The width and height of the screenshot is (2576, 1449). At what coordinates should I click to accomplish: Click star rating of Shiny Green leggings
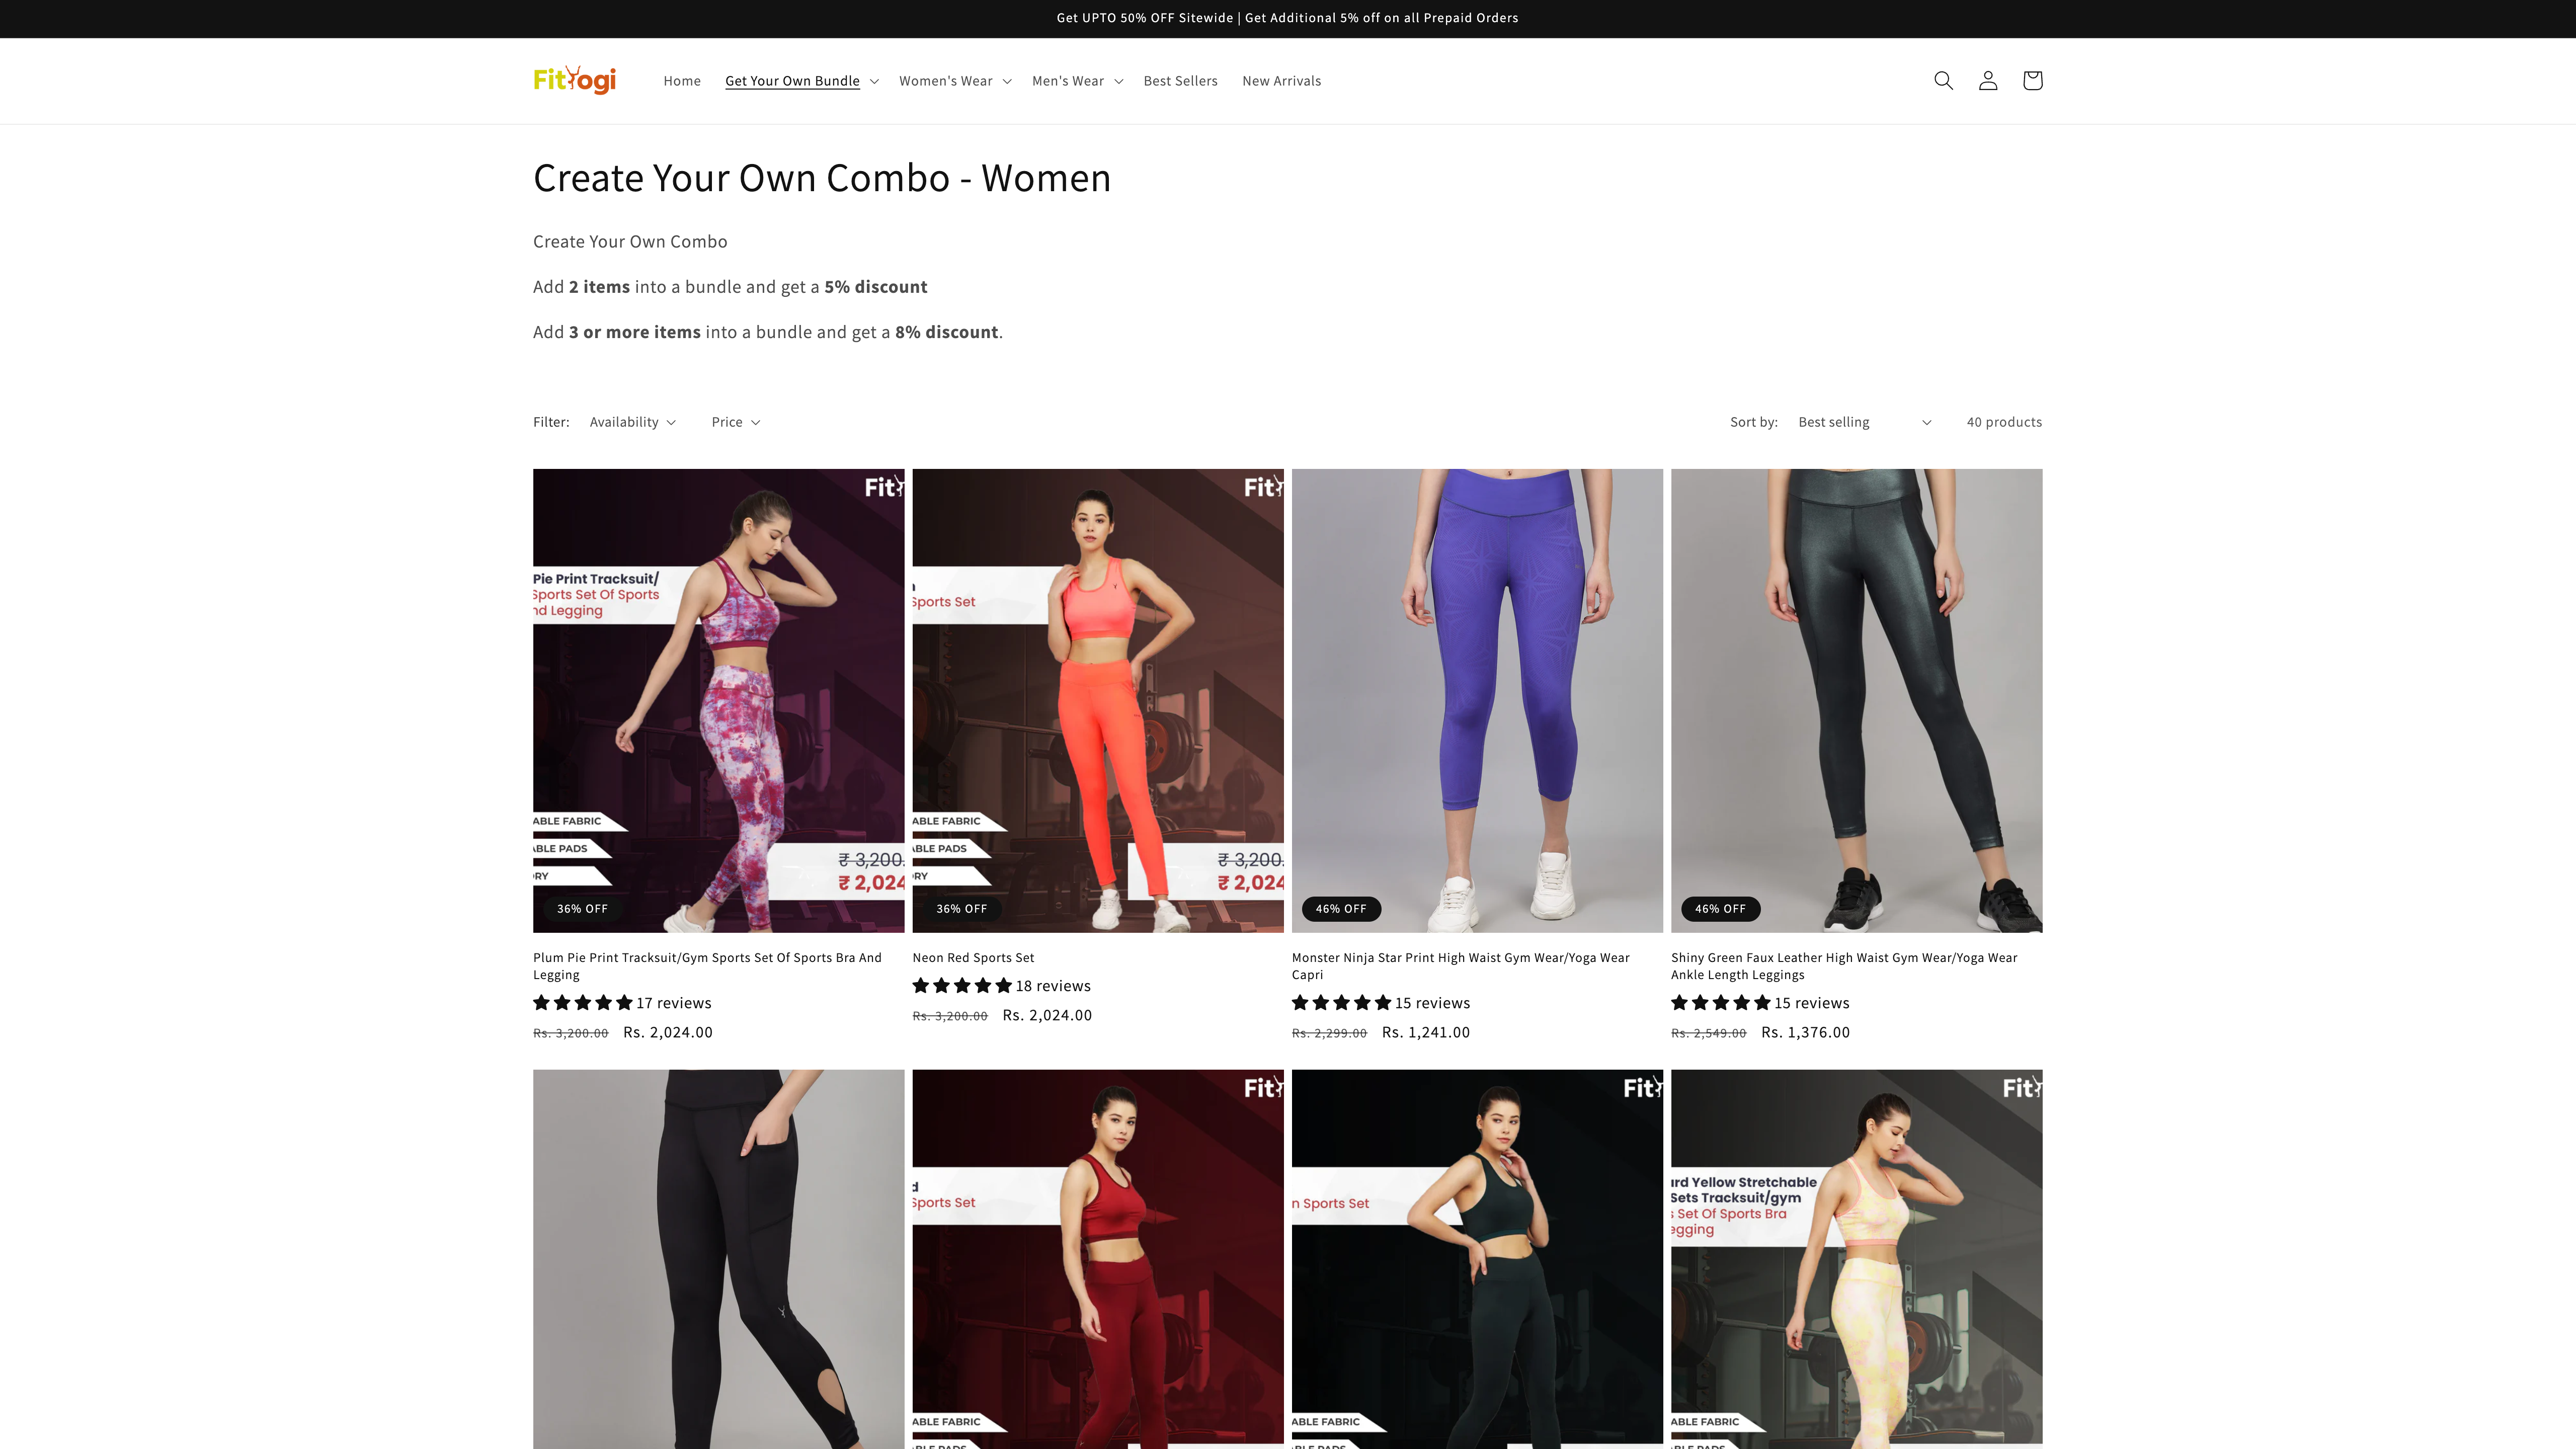(1720, 1003)
